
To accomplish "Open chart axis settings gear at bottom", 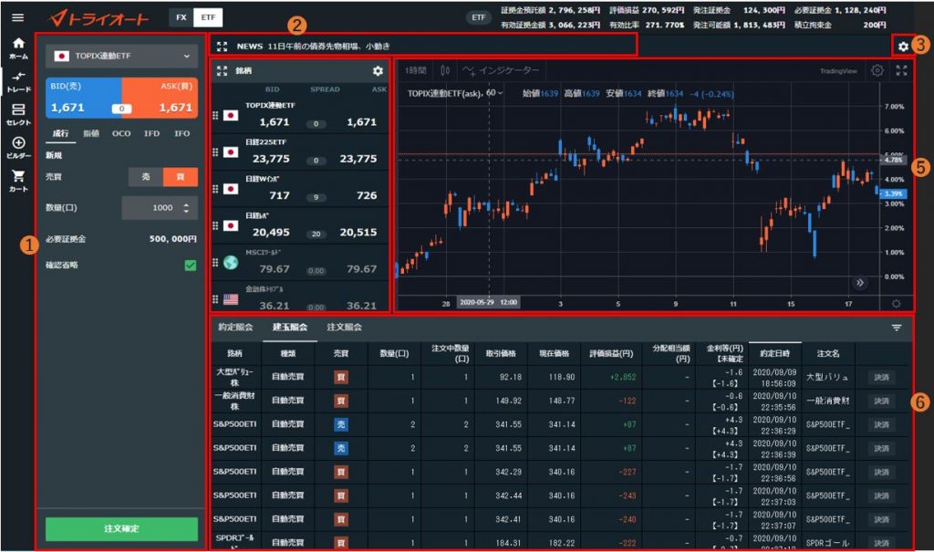I will pyautogui.click(x=896, y=304).
